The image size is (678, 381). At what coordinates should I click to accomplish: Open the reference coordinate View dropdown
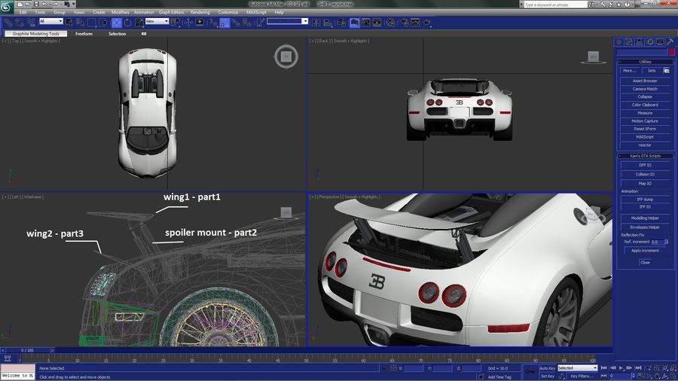tap(157, 21)
